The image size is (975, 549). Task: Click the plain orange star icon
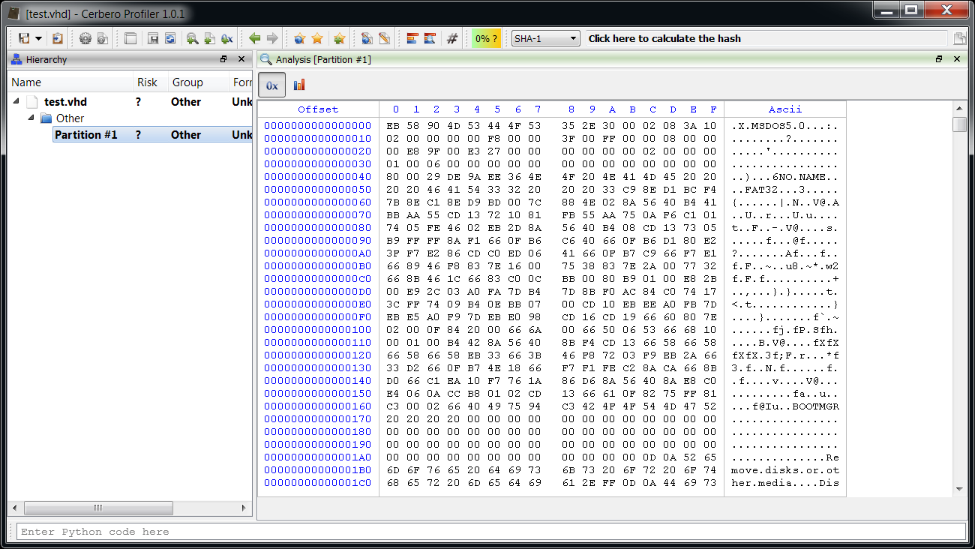coord(317,38)
